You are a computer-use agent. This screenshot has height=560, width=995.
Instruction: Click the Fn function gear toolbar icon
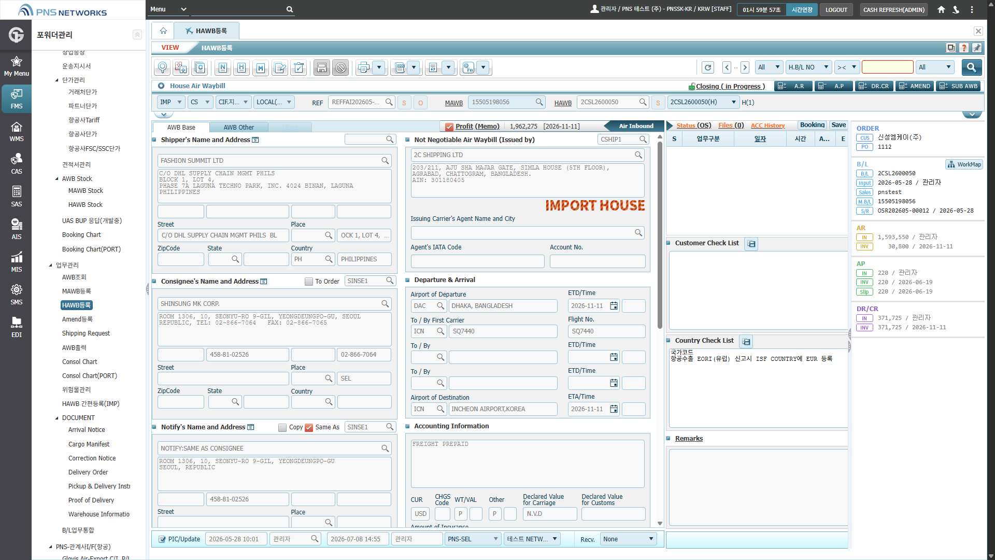tap(468, 67)
